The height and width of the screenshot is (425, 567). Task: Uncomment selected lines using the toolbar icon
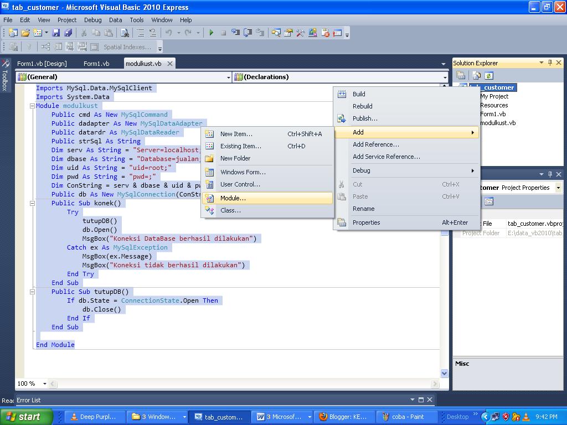pos(153,33)
